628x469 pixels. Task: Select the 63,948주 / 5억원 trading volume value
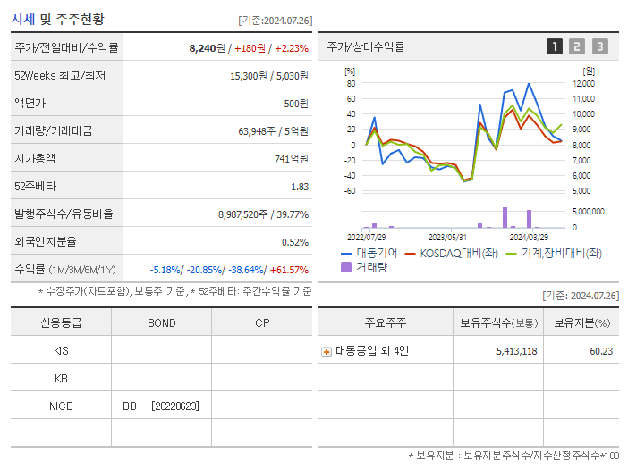click(x=273, y=131)
